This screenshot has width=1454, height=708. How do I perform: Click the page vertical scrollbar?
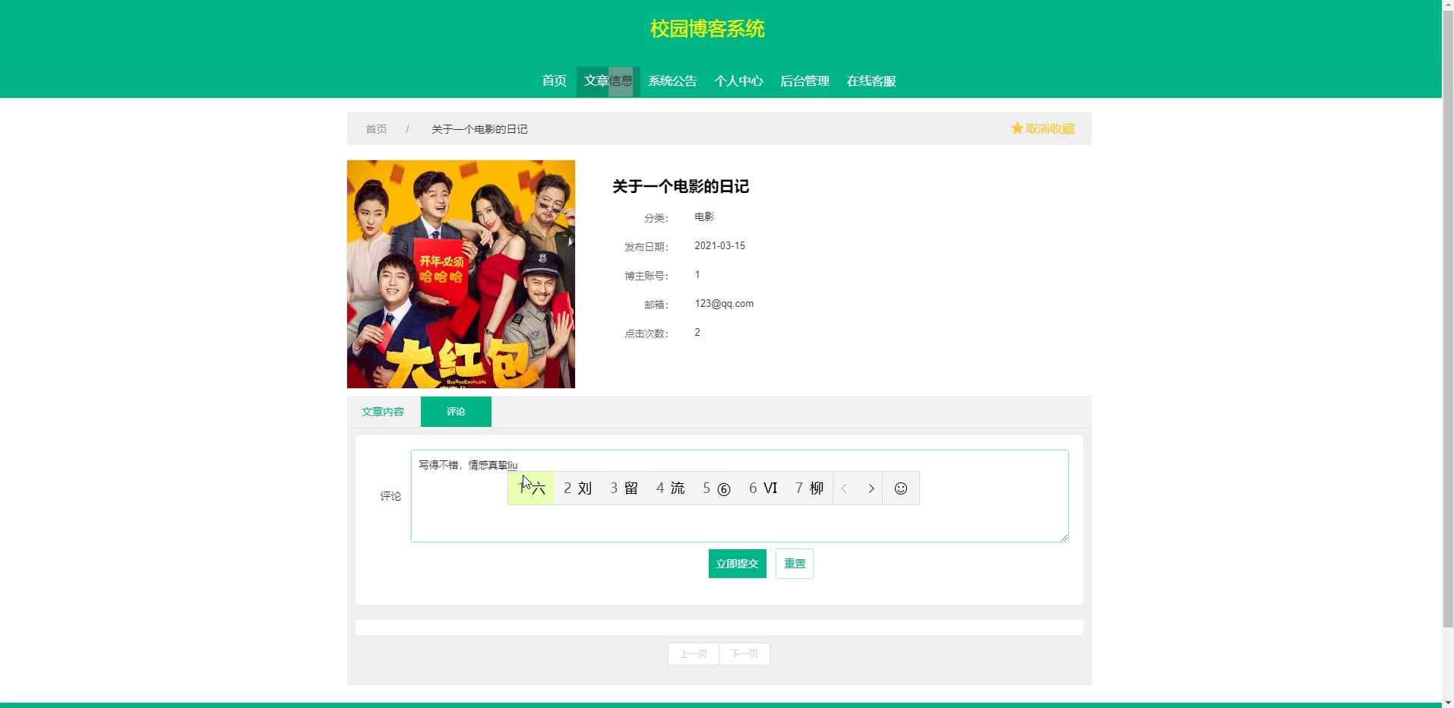pos(1448,319)
